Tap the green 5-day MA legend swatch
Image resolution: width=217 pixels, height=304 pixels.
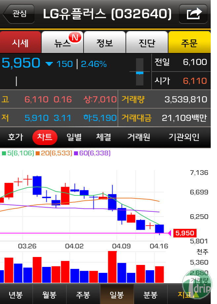click(x=4, y=153)
